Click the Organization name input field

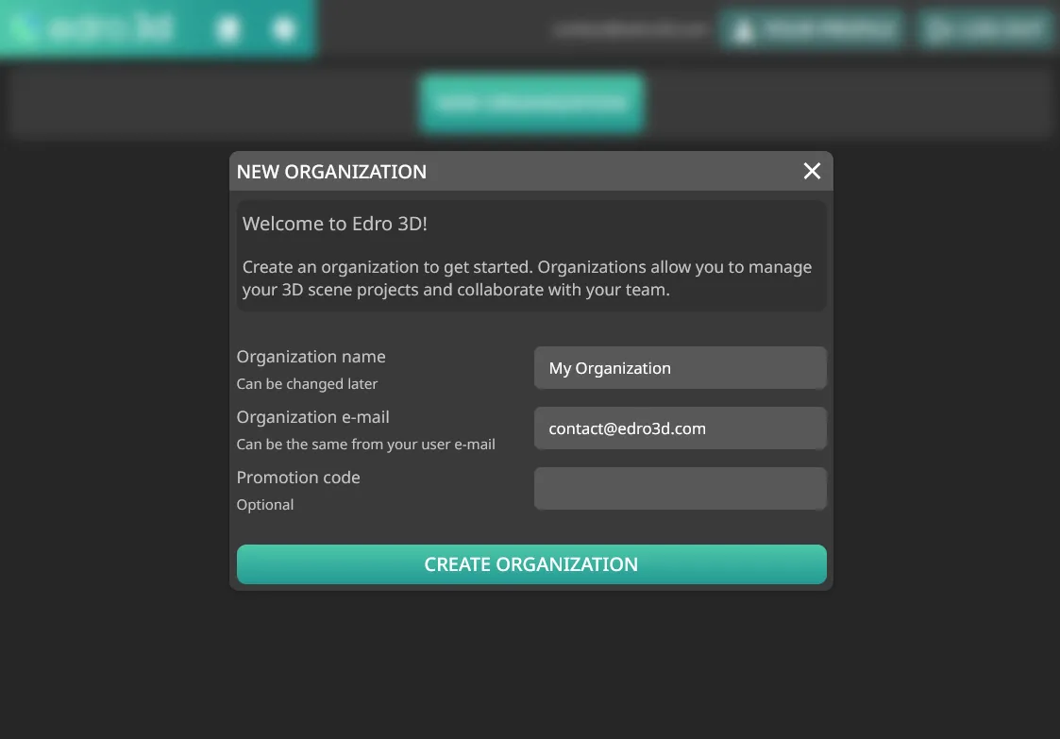tap(680, 368)
